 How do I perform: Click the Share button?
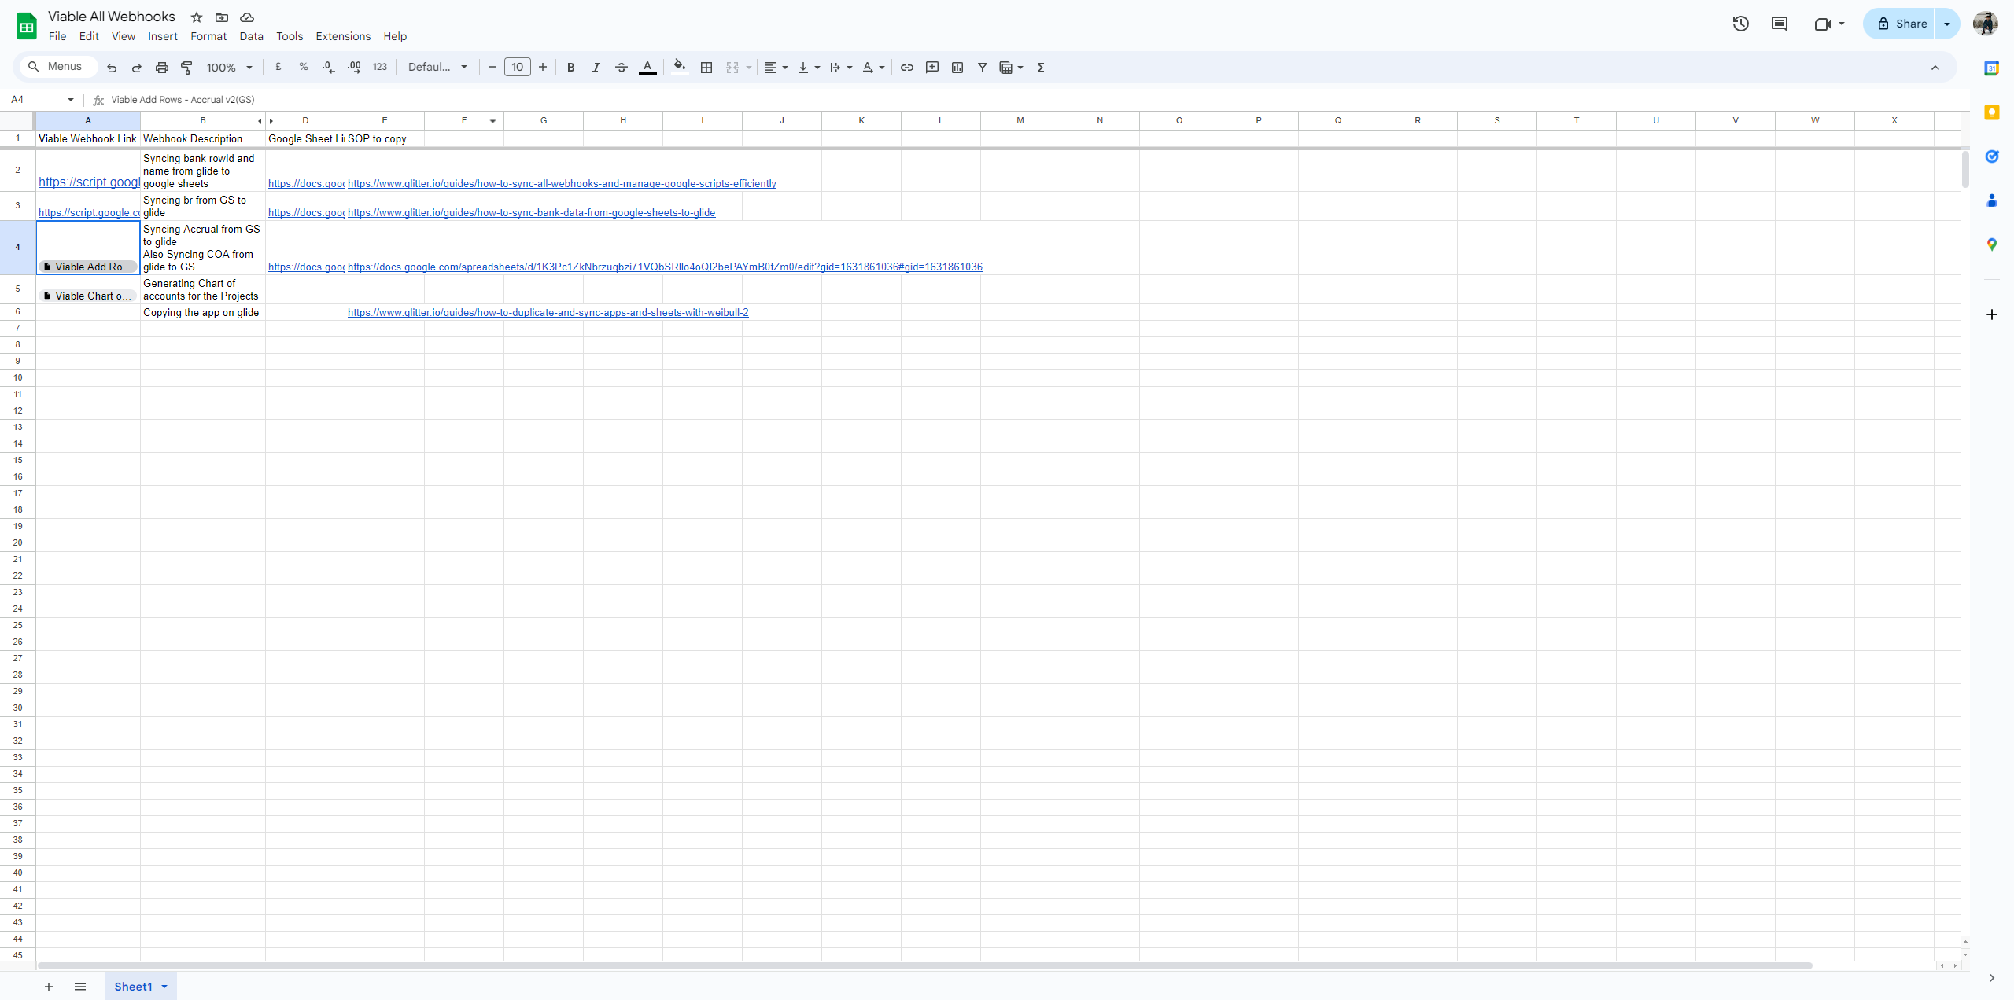[x=1898, y=24]
